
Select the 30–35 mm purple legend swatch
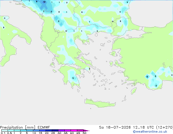[61, 130]
